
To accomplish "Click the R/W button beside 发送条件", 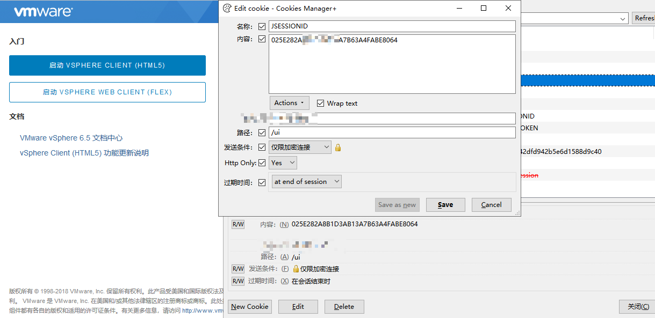I will click(x=238, y=269).
